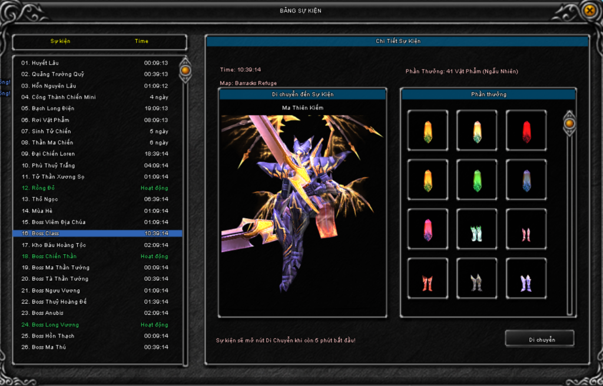This screenshot has height=386, width=603.
Task: Click the white feather reward in top row
Action: 477,131
